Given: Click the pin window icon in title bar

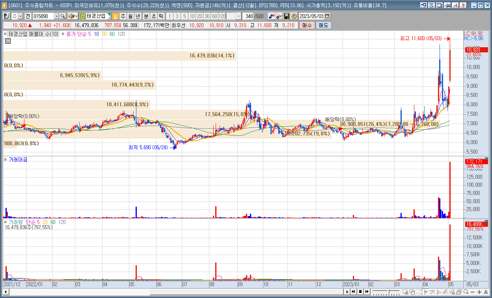Looking at the screenshot, I should (x=447, y=5).
